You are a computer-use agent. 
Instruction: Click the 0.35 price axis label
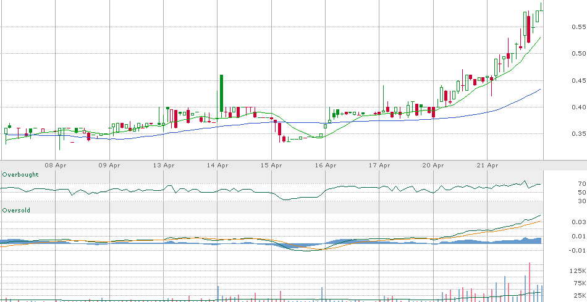(x=579, y=134)
